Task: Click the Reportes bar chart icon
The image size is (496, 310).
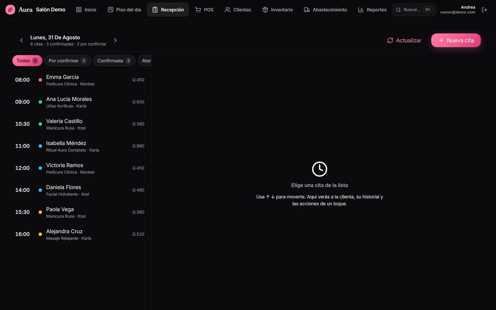Action: point(361,10)
